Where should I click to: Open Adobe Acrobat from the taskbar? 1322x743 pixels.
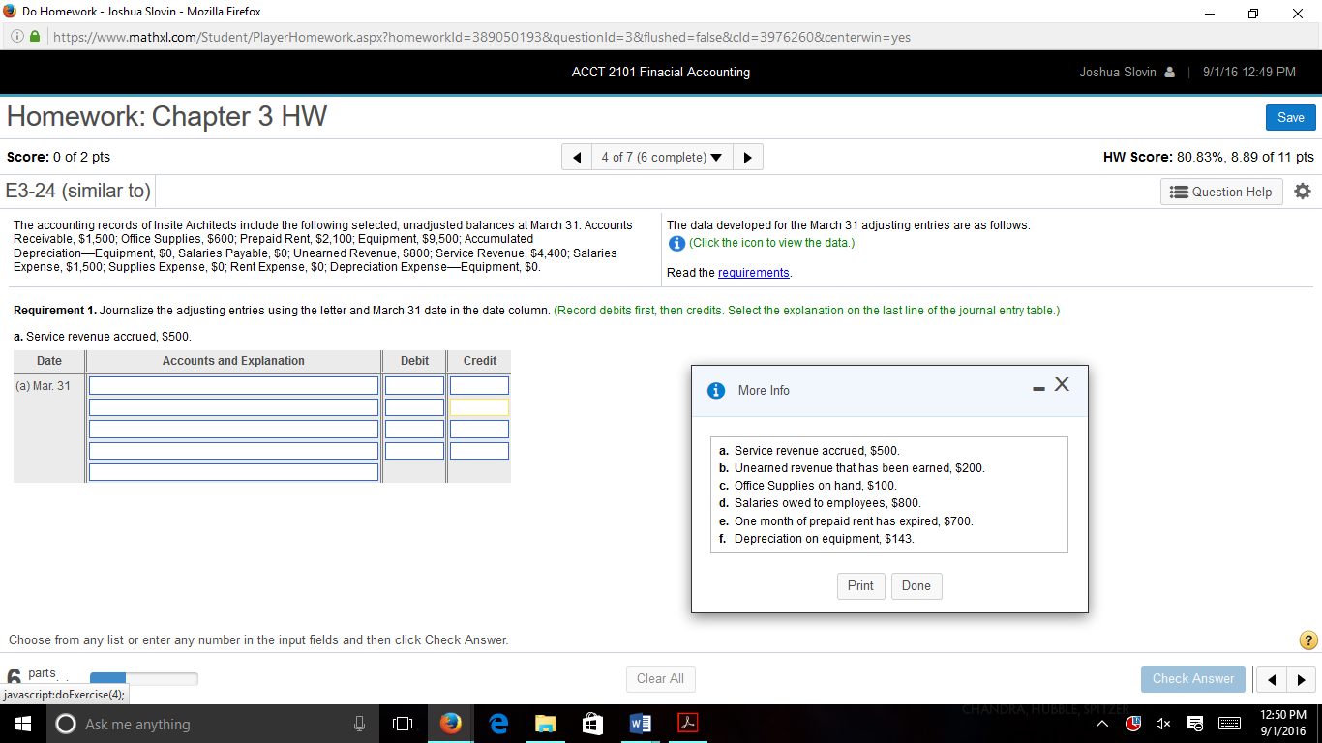point(687,723)
